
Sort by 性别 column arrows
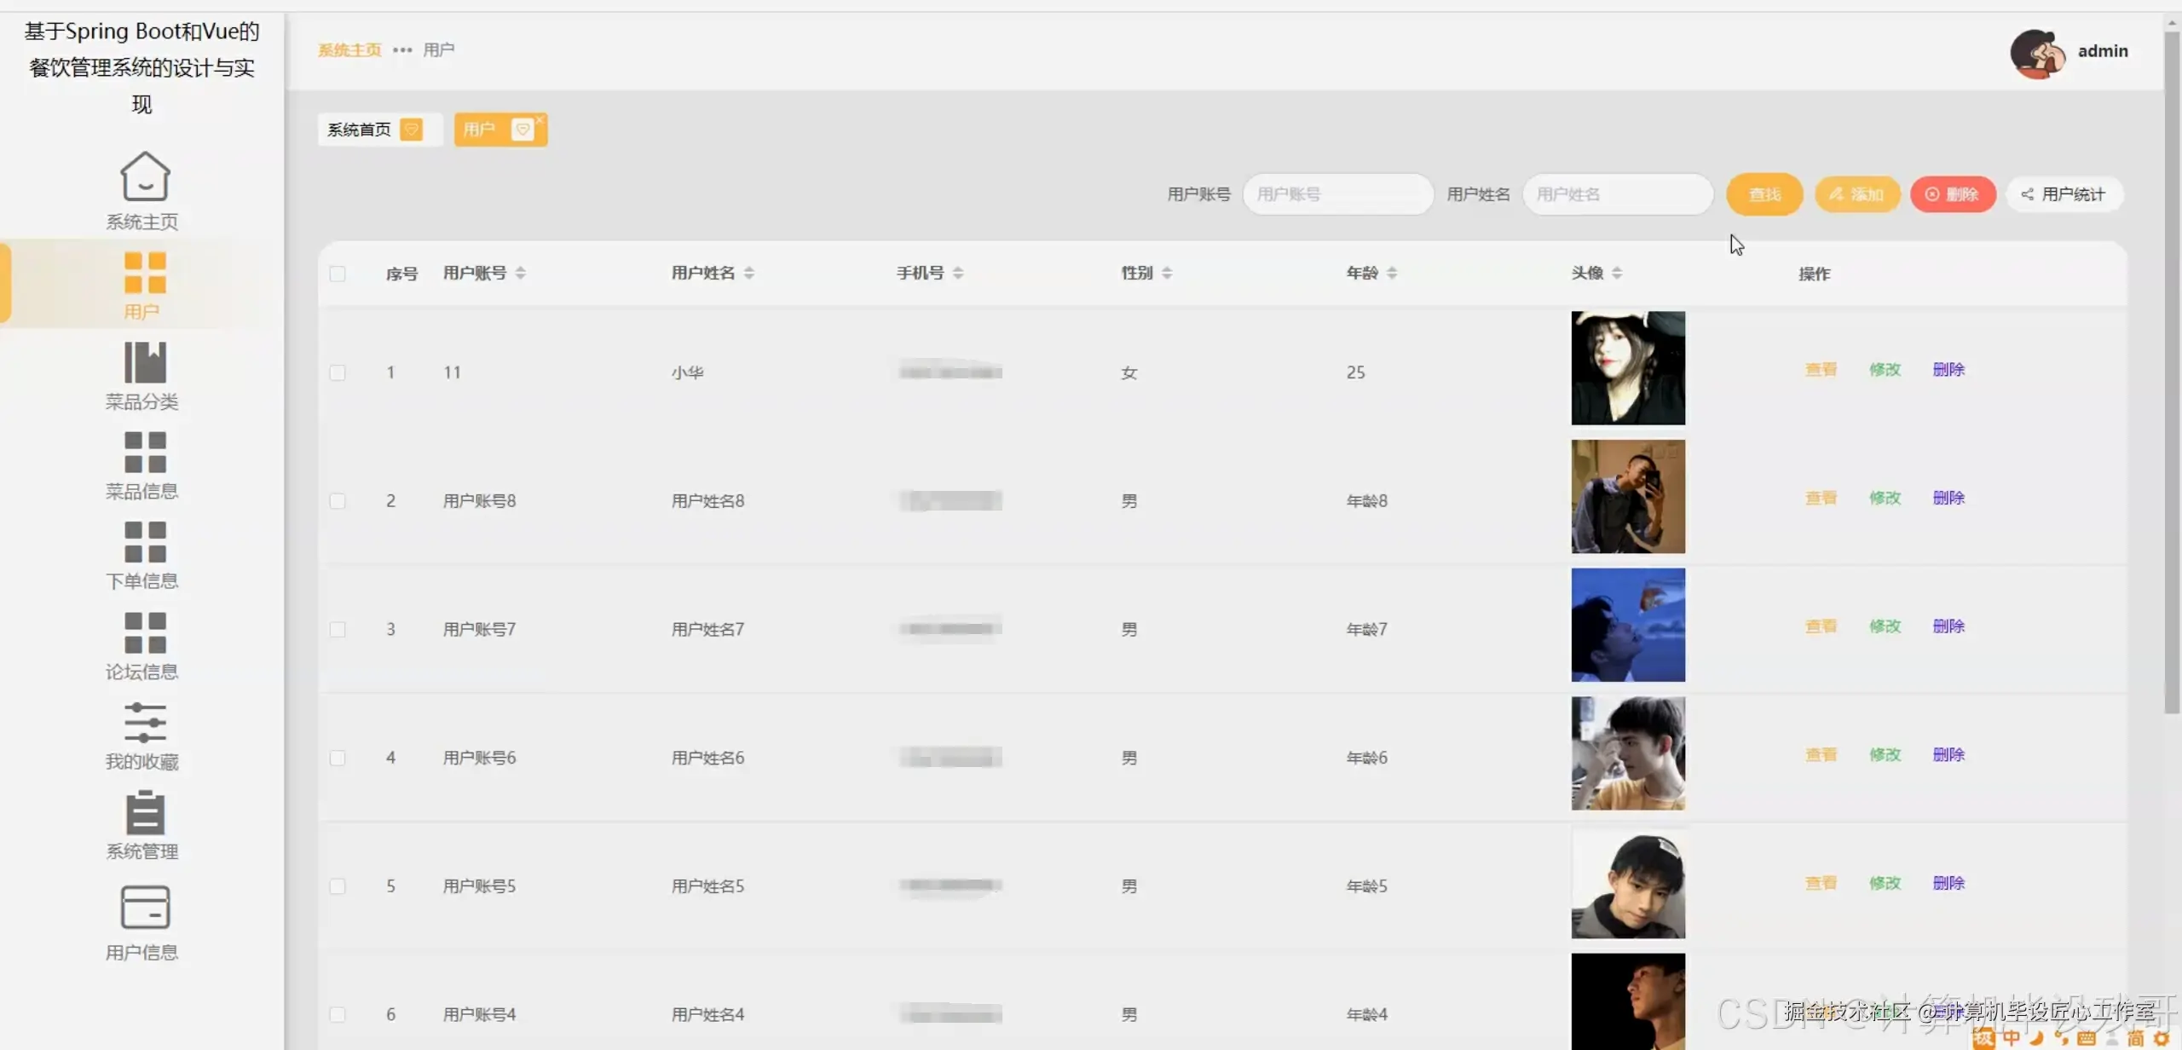coord(1167,273)
